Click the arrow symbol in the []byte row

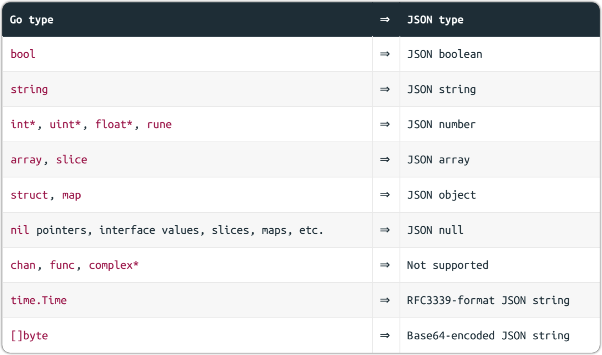coord(385,335)
